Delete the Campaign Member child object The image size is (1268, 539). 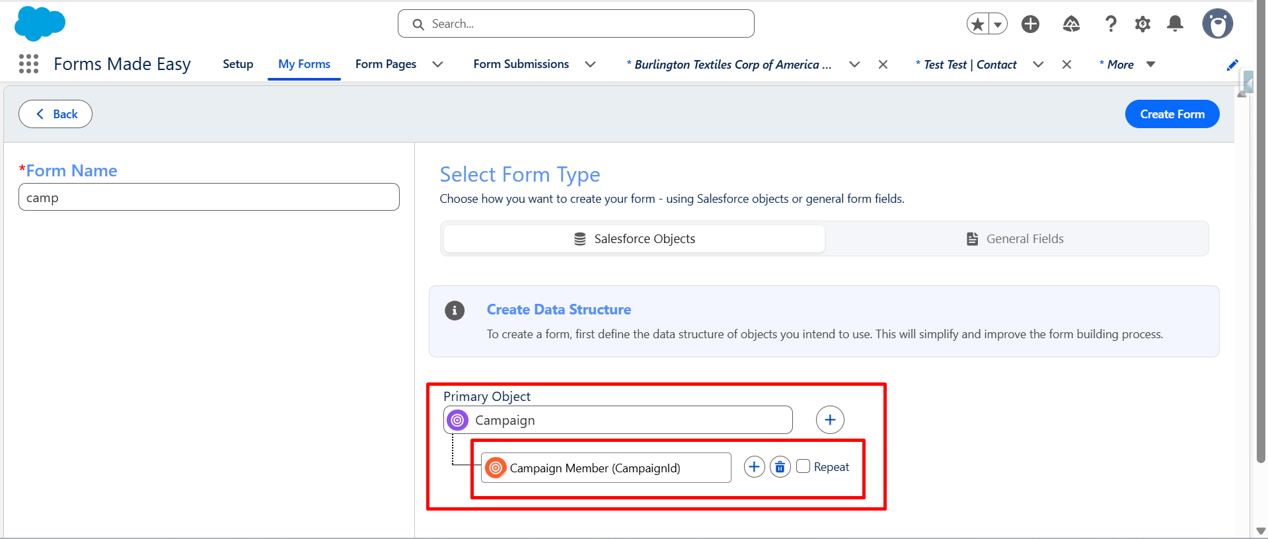pos(780,467)
